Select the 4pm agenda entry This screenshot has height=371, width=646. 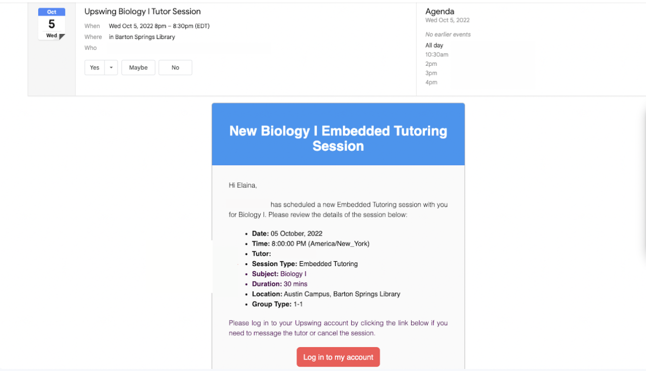coord(431,83)
